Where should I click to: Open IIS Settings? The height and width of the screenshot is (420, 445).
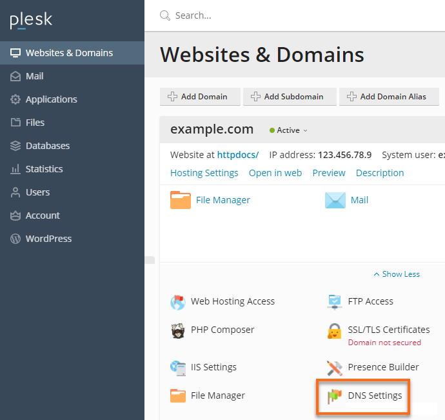pos(213,367)
